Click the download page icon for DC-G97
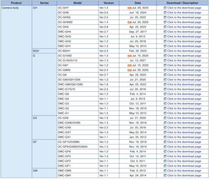The width and height of the screenshot is (209, 179). pyautogui.click(x=165, y=66)
